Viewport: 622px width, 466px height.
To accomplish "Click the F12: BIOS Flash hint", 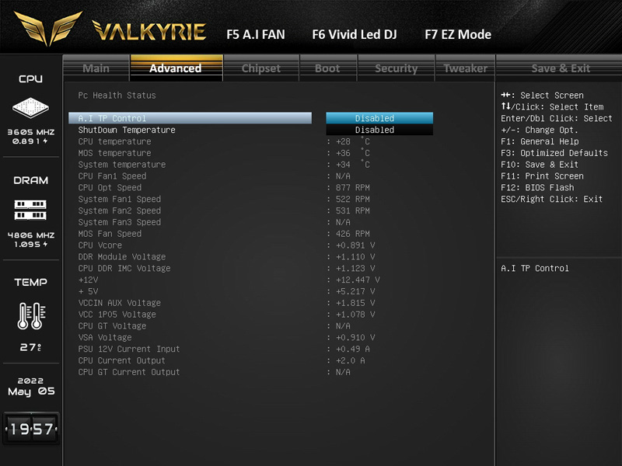I will point(537,187).
